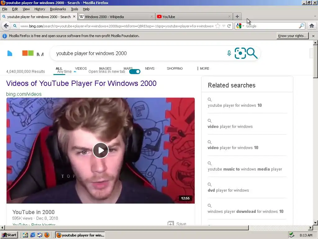
Task: Click the taskbar clock showing 8:13 AM
Action: point(306,235)
